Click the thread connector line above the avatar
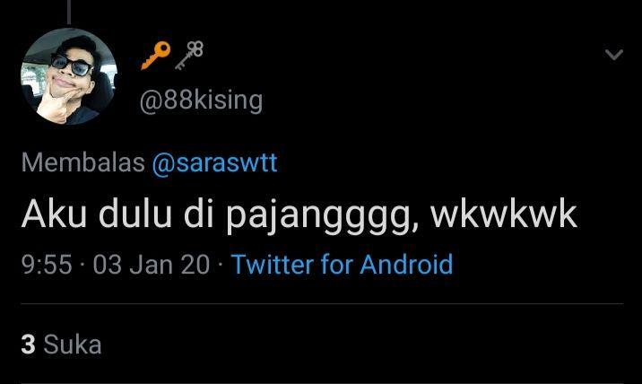 69,12
